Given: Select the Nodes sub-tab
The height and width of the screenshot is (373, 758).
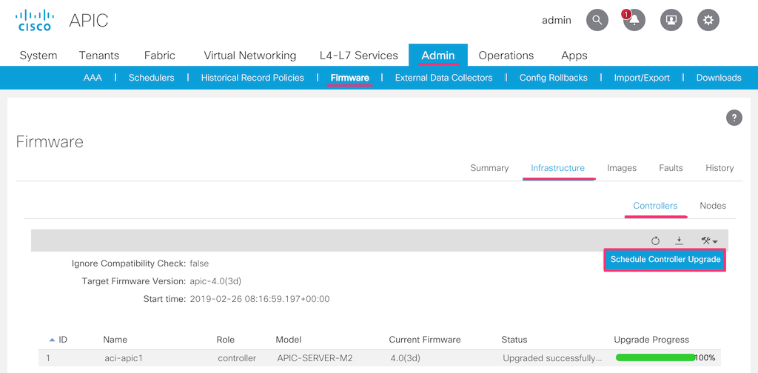Looking at the screenshot, I should click(713, 206).
